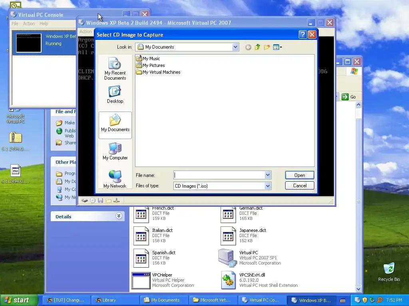This screenshot has height=306, width=409.
Task: Click the Explorer scrollbar up arrow
Action: click(x=358, y=105)
